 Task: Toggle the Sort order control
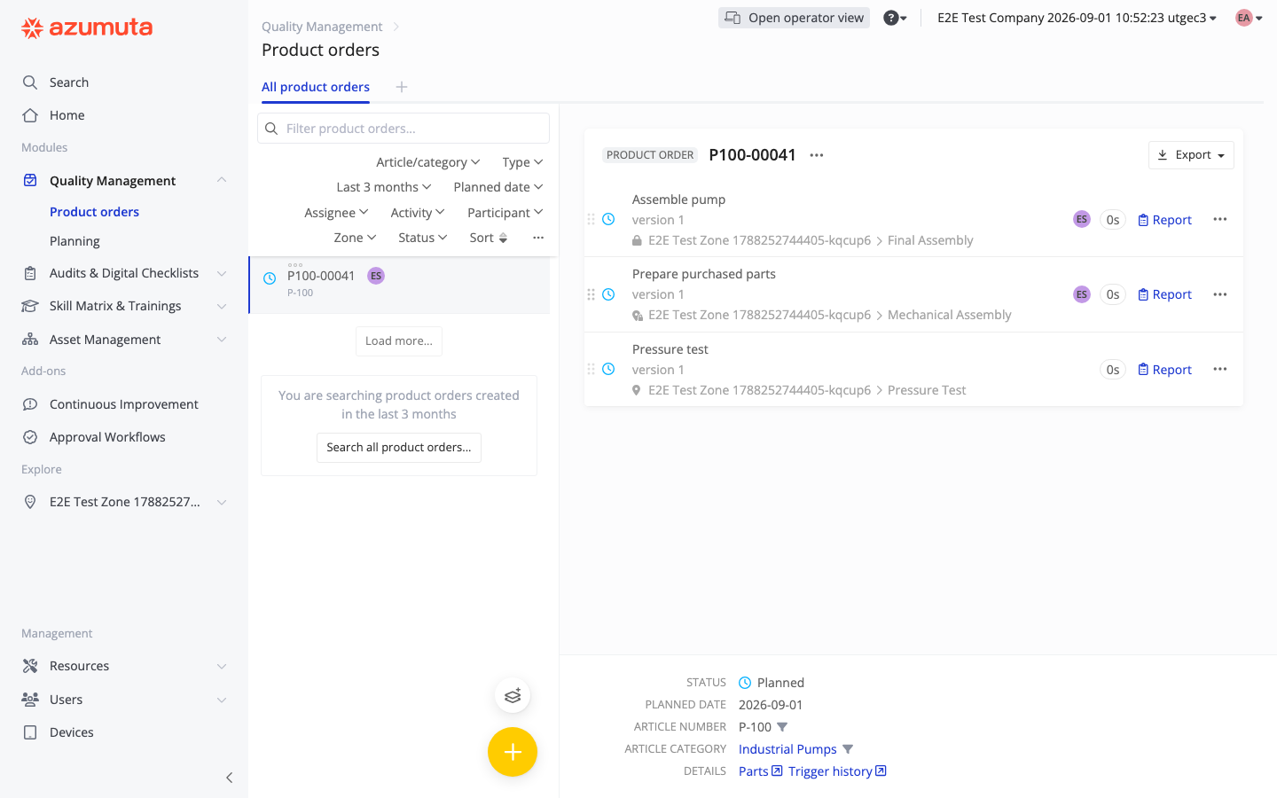pos(489,238)
